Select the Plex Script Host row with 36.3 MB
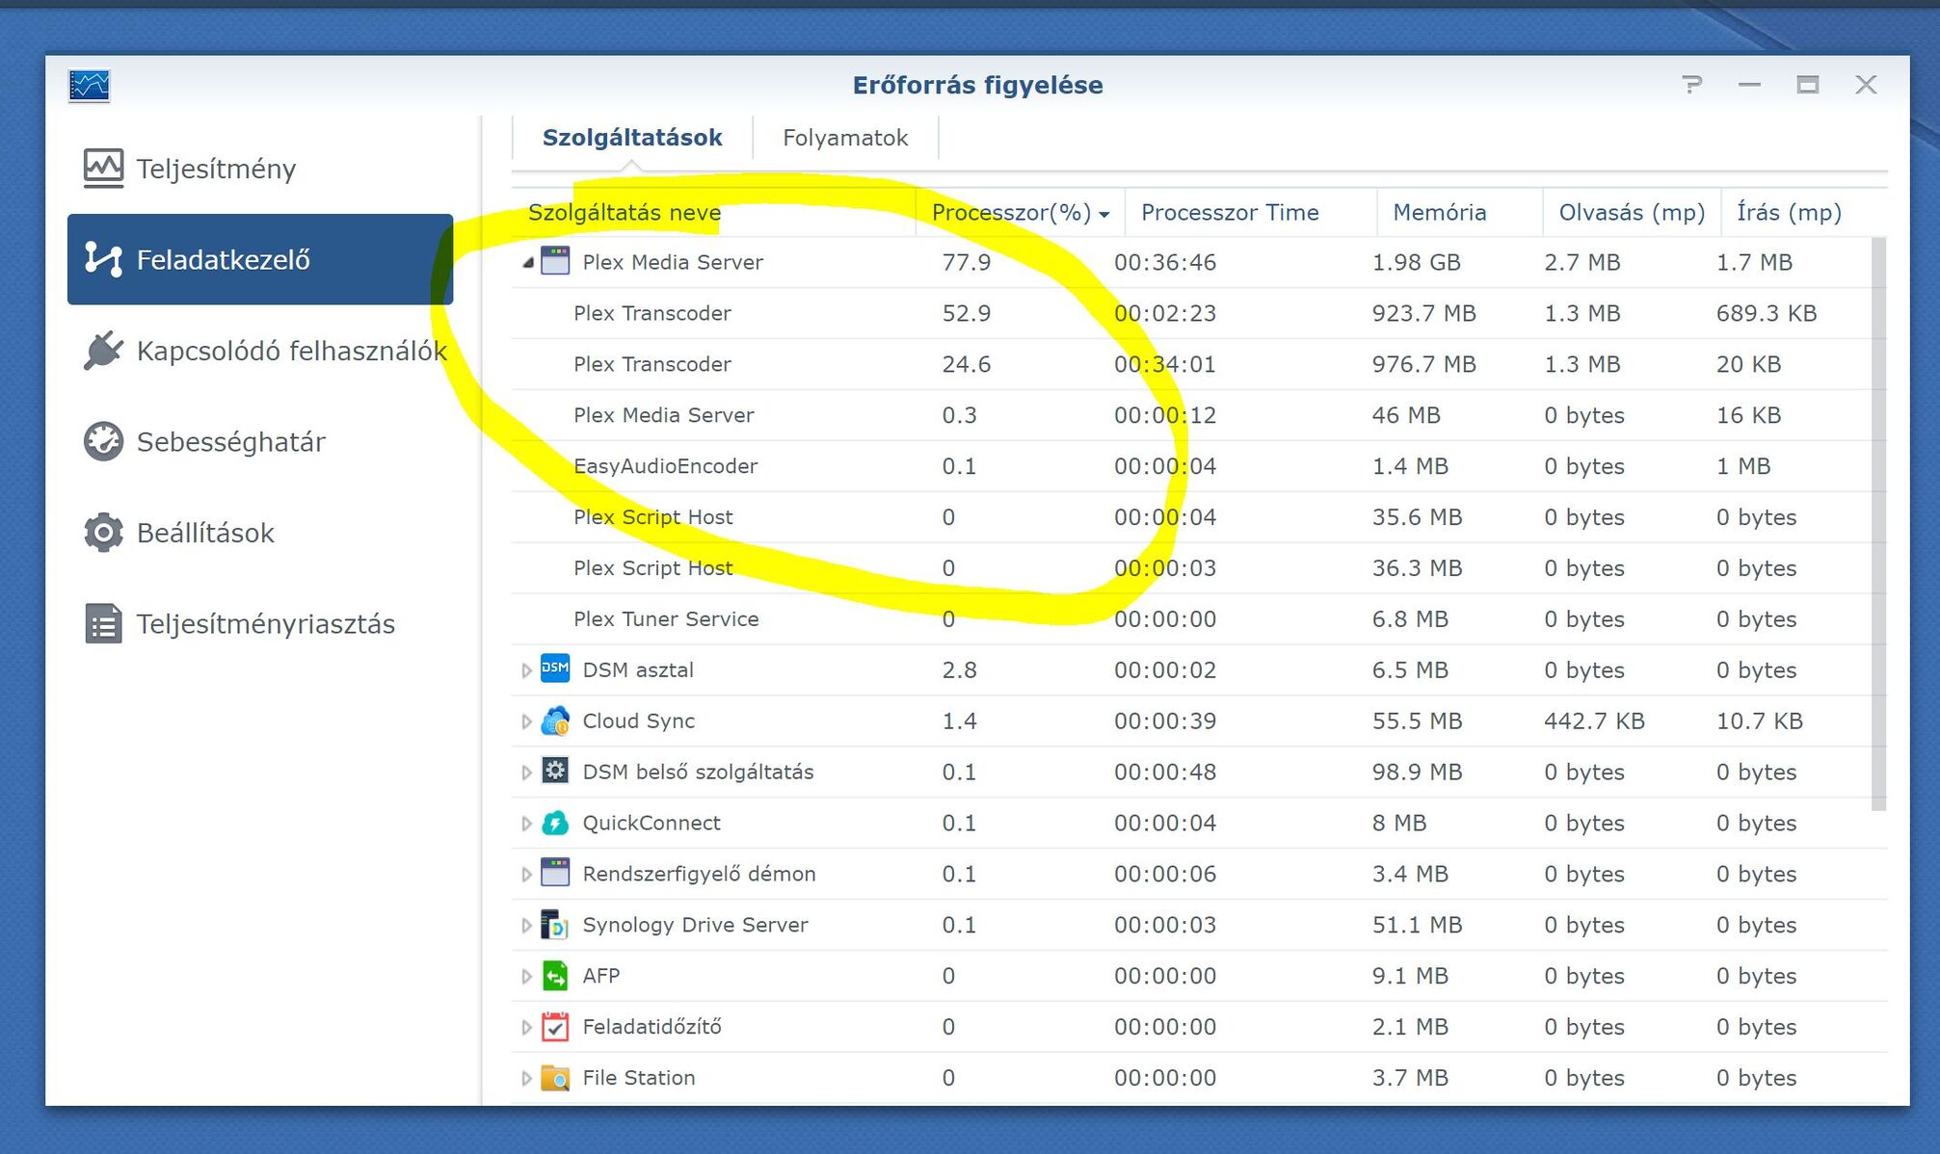 coord(1191,568)
